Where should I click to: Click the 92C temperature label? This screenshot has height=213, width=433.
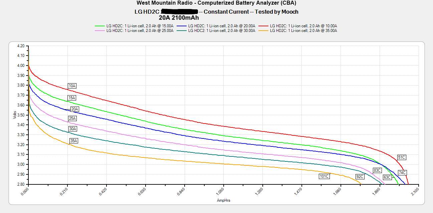[x=360, y=177]
